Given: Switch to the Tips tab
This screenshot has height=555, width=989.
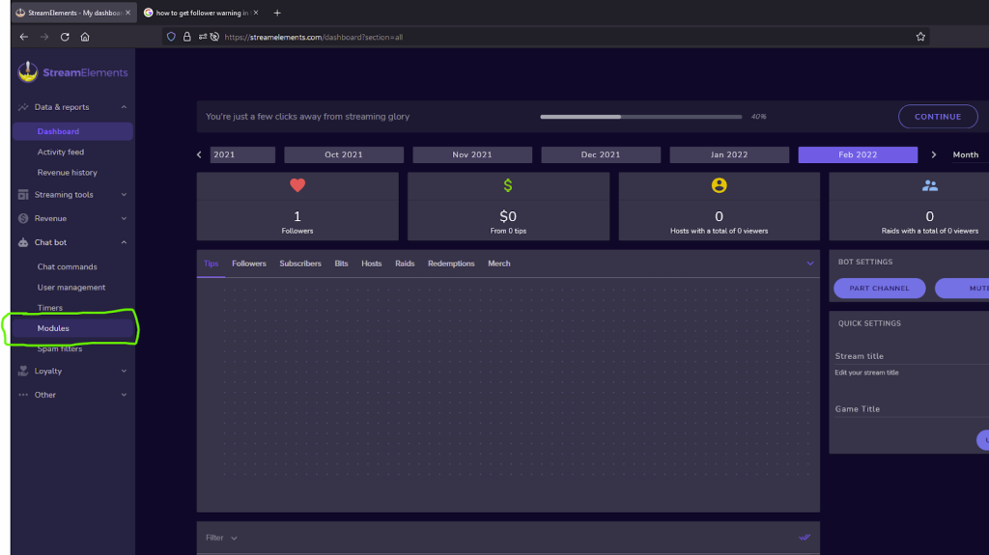Looking at the screenshot, I should click(211, 264).
